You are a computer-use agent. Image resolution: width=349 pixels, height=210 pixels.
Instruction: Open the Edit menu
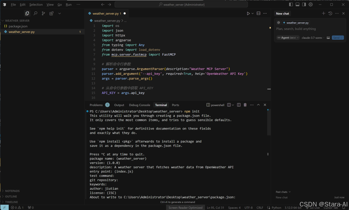coord(23,5)
